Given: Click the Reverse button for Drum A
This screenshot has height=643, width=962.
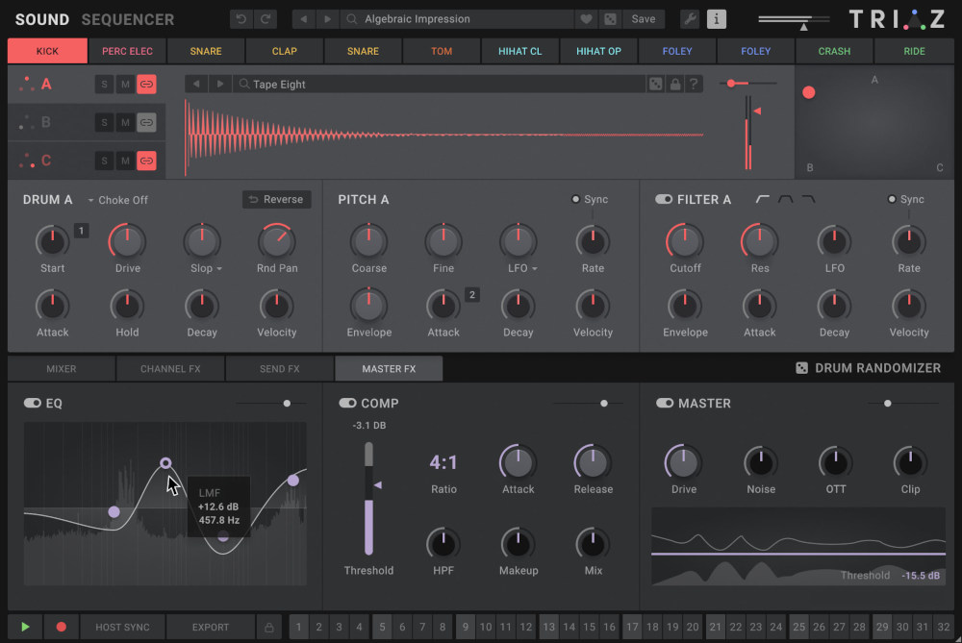Looking at the screenshot, I should [276, 199].
